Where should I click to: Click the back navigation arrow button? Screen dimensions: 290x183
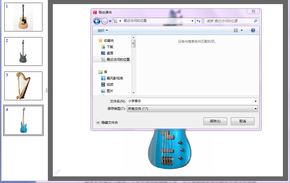(97, 21)
